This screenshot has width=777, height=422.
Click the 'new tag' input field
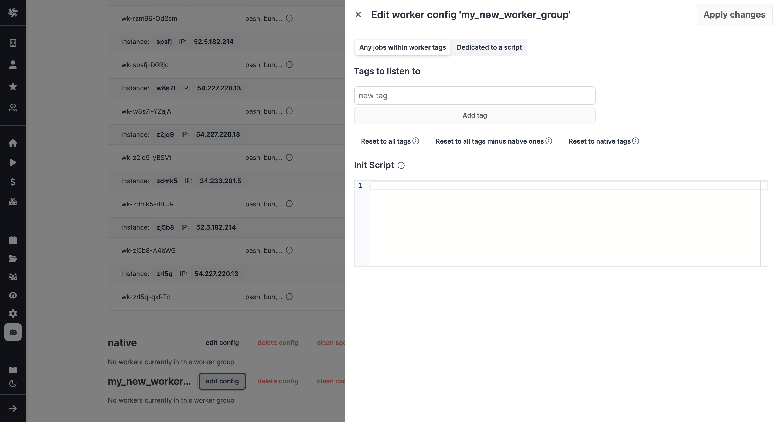point(474,95)
